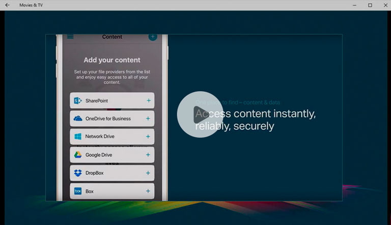Click the SharePoint logo icon

pyautogui.click(x=78, y=101)
